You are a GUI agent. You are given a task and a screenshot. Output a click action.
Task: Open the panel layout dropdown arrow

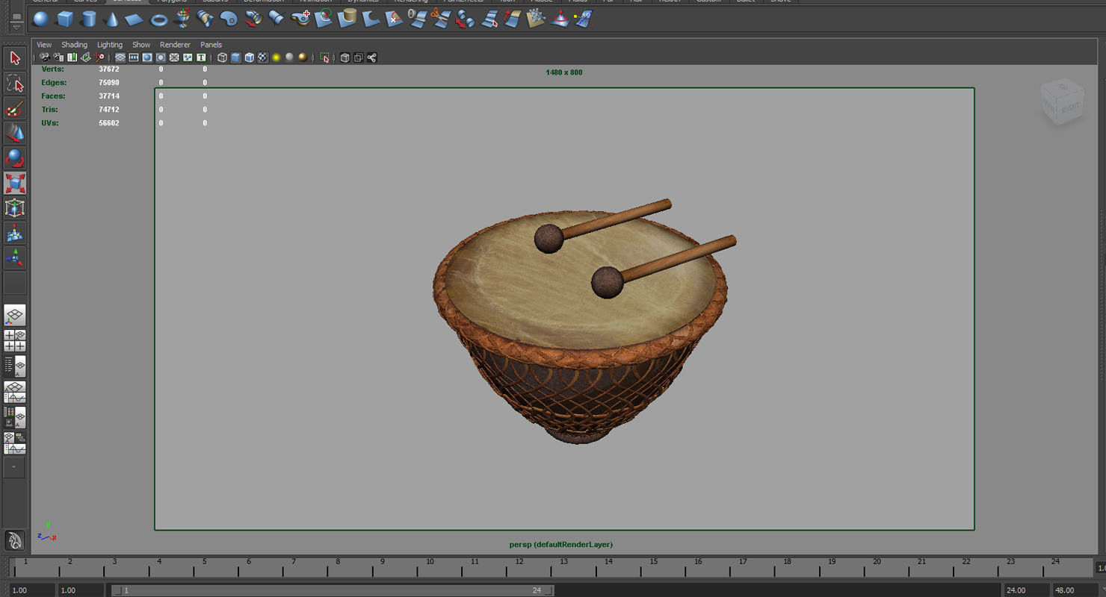[14, 467]
